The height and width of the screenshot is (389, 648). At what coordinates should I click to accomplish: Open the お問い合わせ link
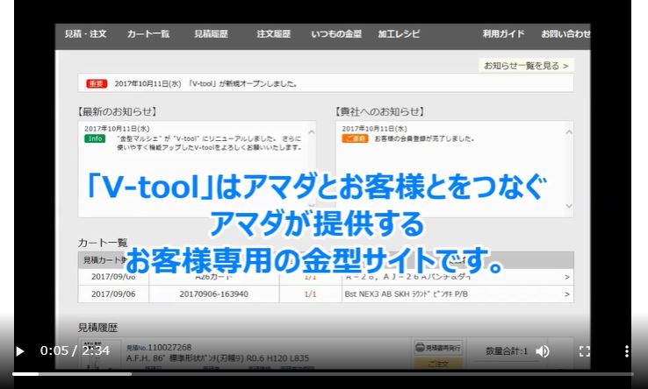coord(565,34)
